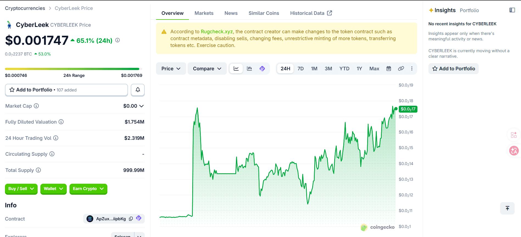Click the green current-price dot on the chart
The image size is (521, 237).
[x=396, y=109]
